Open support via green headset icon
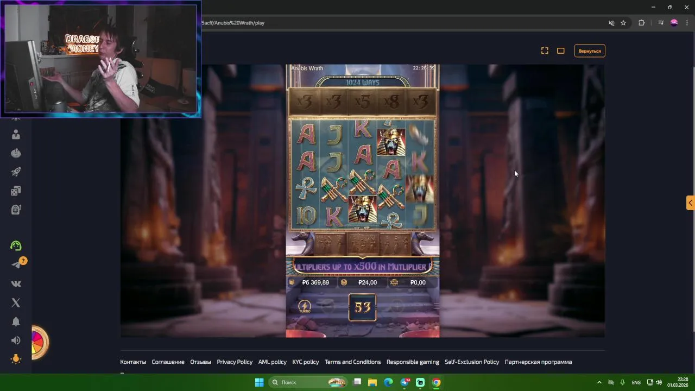695x391 pixels. [x=16, y=246]
